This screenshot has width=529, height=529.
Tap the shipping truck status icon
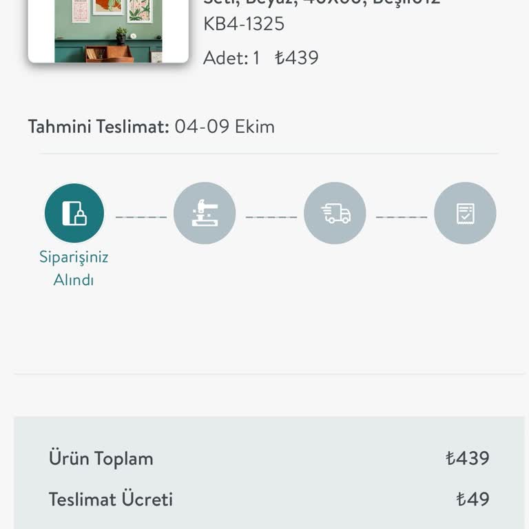(x=335, y=213)
